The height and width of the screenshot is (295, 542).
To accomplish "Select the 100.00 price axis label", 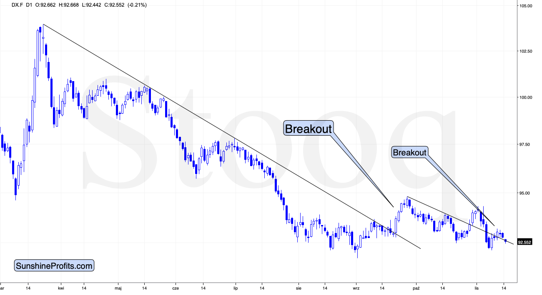I will (x=526, y=97).
